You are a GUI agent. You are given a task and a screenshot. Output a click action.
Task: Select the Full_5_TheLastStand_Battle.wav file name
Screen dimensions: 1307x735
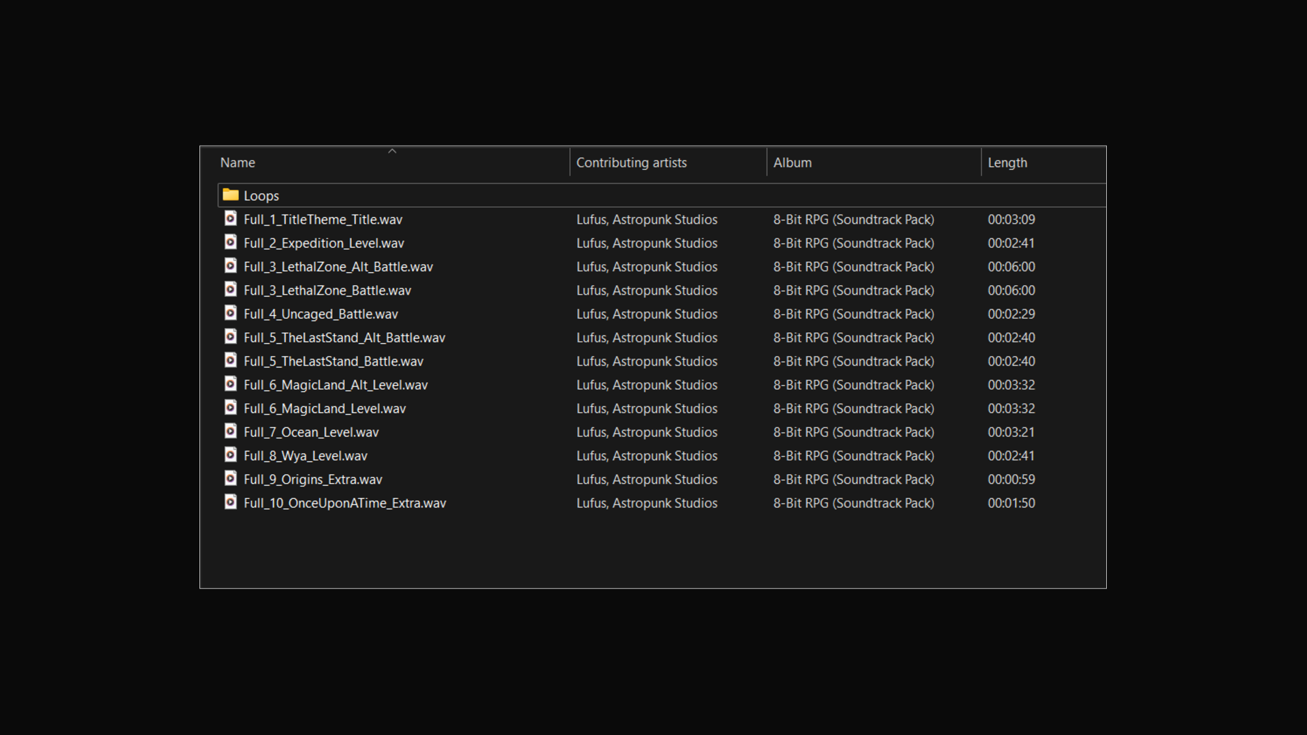(333, 361)
